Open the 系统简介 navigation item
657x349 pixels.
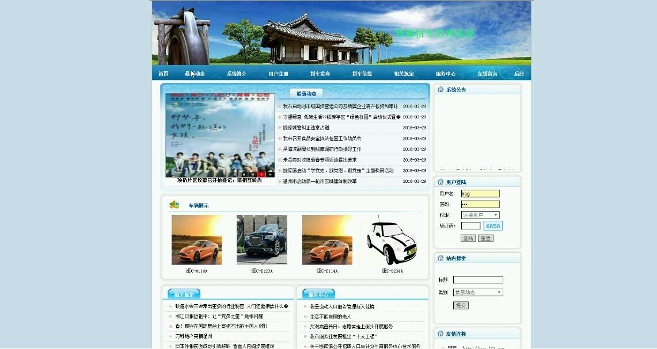tap(237, 74)
